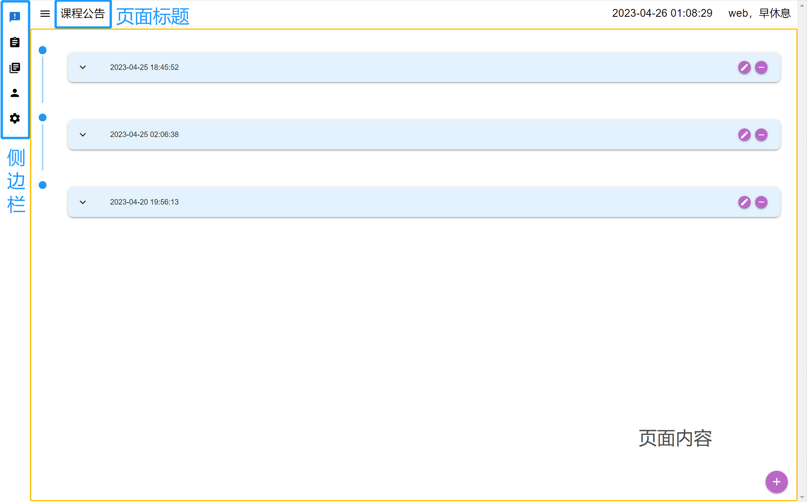
Task: Expand the 2023-04-25 02:06:38 announcement chevron
Action: point(83,135)
